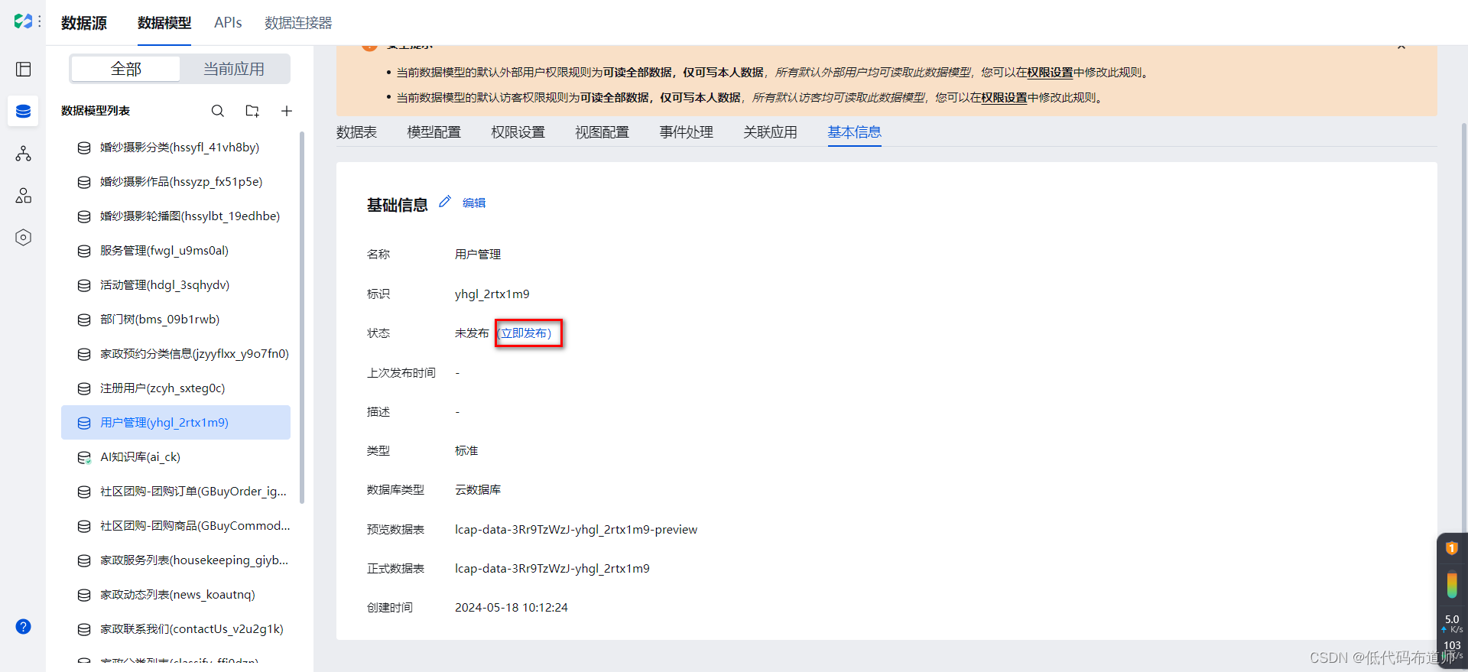Image resolution: width=1468 pixels, height=672 pixels.
Task: Select 家政预约分类信息 model
Action: coord(176,354)
